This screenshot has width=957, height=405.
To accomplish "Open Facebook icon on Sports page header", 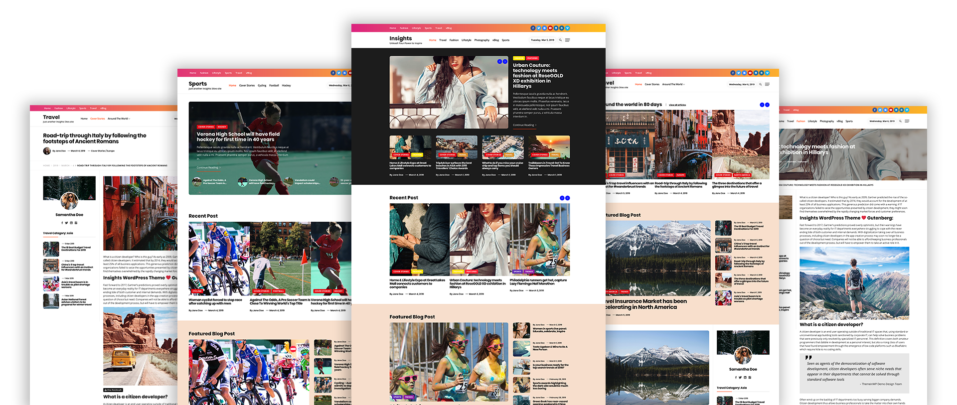I will pyautogui.click(x=333, y=73).
